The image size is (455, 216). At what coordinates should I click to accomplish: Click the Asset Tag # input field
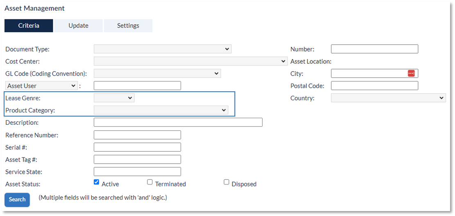[137, 159]
